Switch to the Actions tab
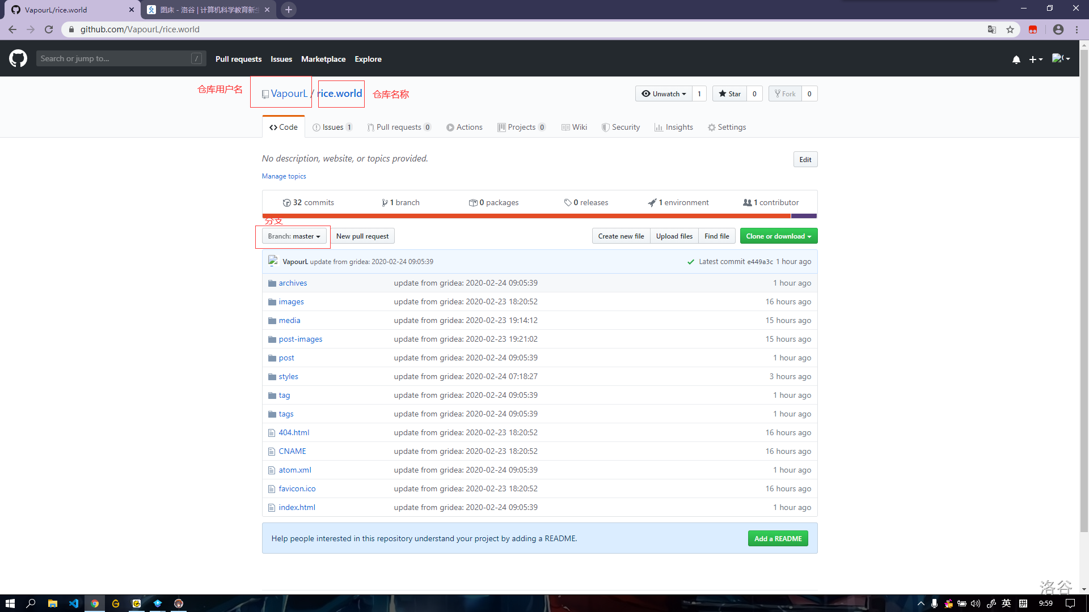The width and height of the screenshot is (1089, 612). pos(465,127)
